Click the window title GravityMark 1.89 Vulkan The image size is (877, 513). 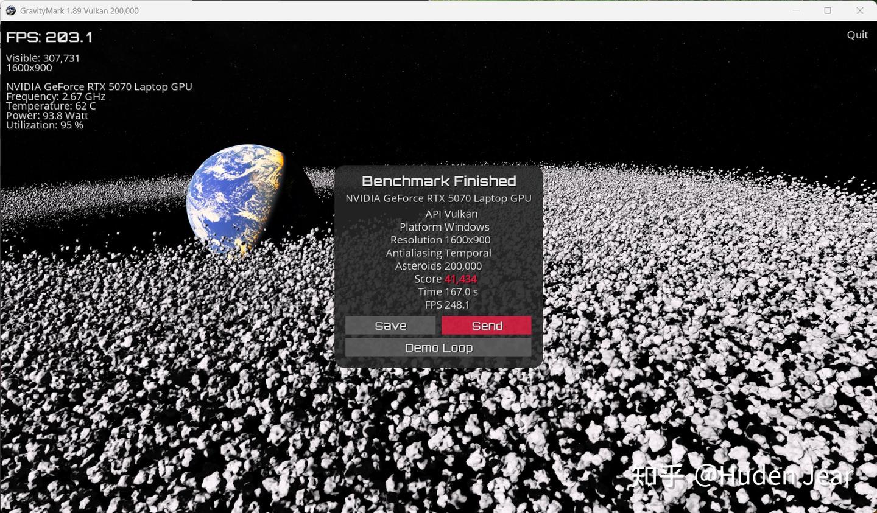pyautogui.click(x=79, y=11)
